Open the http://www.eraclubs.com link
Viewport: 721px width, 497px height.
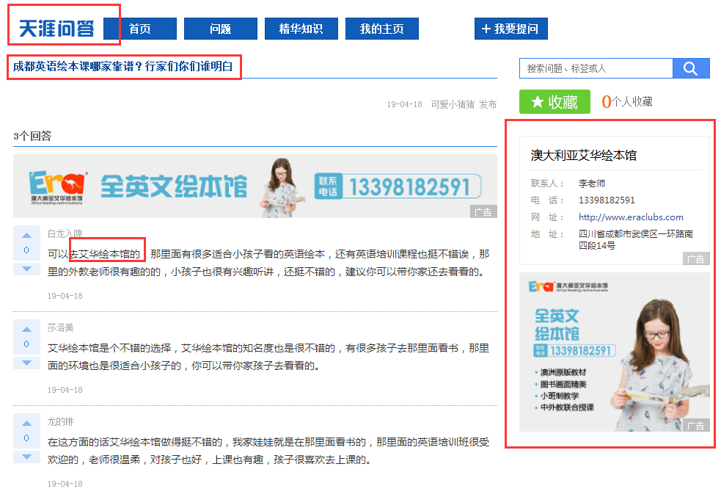click(631, 217)
